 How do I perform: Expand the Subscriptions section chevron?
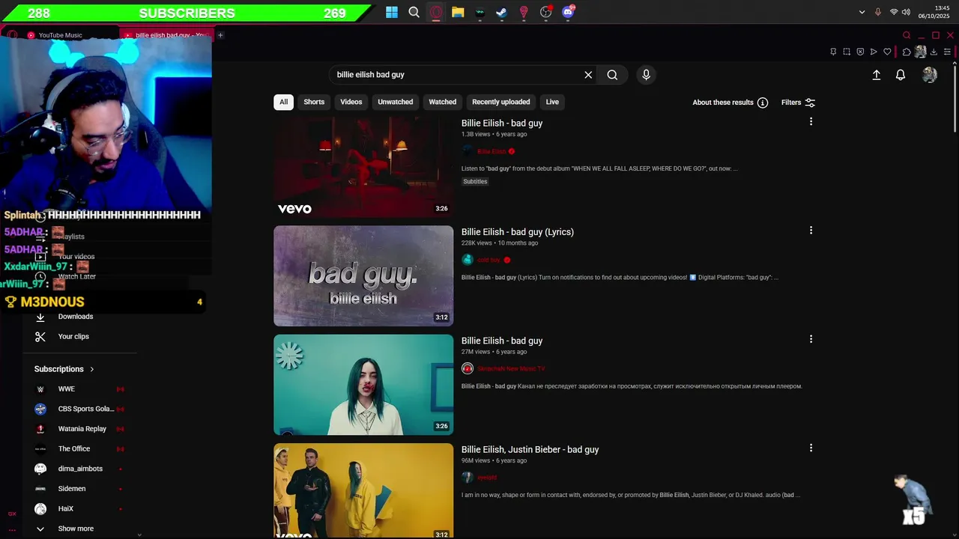(x=92, y=369)
